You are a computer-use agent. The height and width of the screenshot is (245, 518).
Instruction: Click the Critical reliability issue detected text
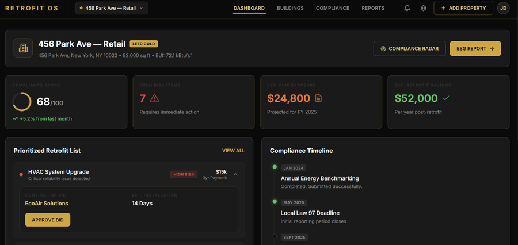coord(59,179)
